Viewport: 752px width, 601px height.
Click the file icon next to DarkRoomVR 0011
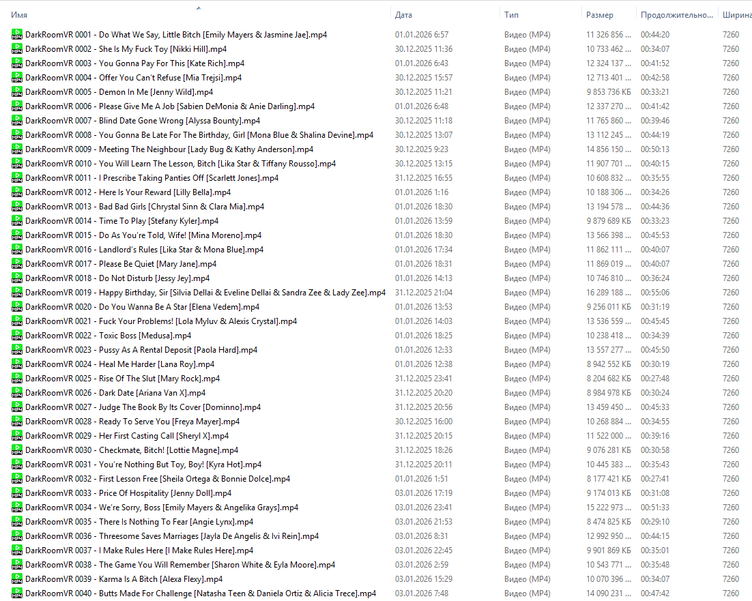[17, 178]
